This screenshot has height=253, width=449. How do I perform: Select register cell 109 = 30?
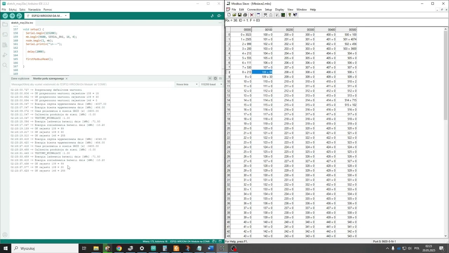pos(262,77)
